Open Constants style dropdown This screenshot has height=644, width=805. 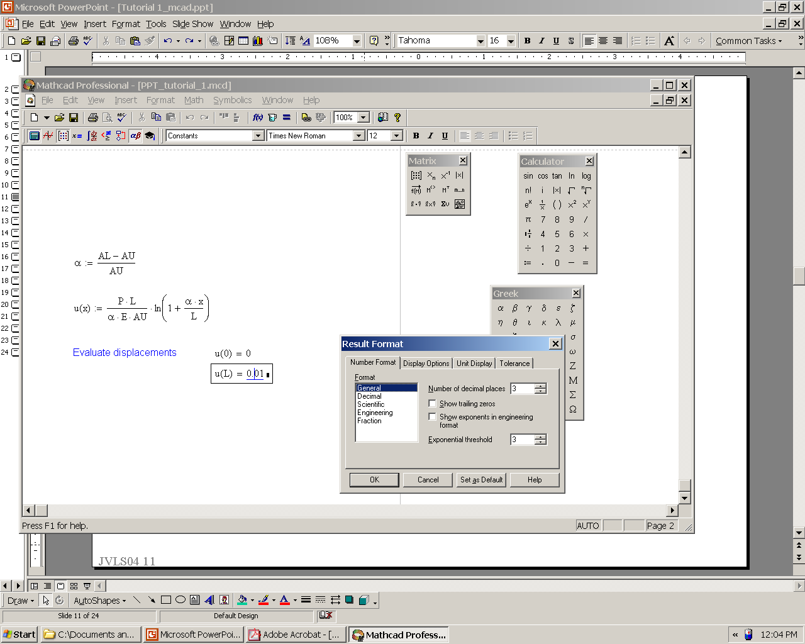pos(258,136)
